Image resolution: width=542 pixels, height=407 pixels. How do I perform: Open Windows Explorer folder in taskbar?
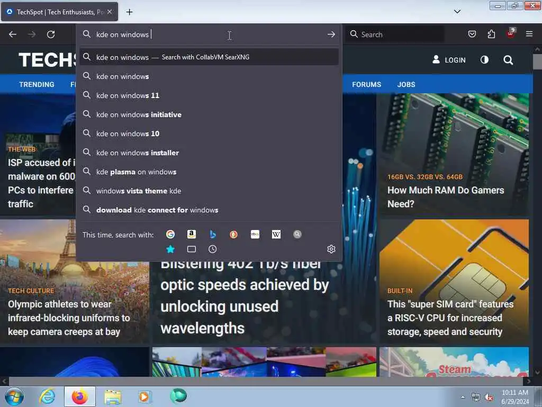113,396
